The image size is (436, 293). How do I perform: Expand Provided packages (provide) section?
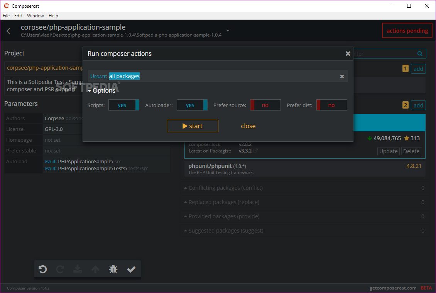pos(305,216)
